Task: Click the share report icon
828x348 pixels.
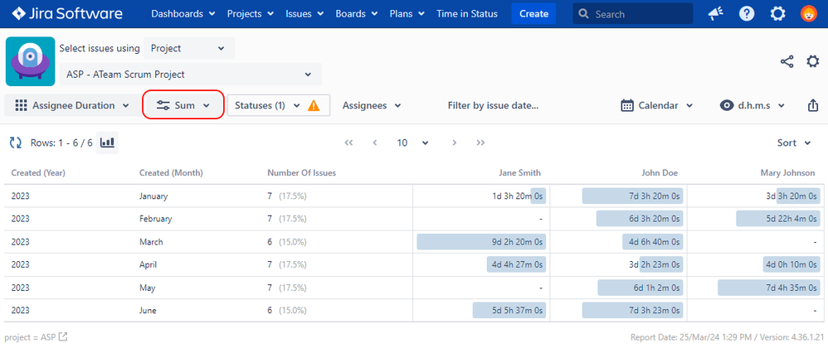Action: [787, 61]
